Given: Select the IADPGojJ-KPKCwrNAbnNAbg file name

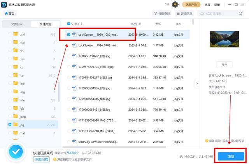Looking at the screenshot, I should click(98, 142).
